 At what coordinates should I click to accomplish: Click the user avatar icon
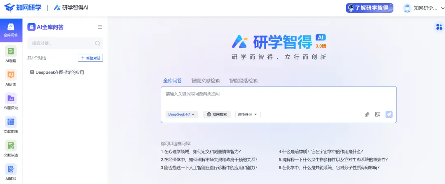click(x=407, y=8)
